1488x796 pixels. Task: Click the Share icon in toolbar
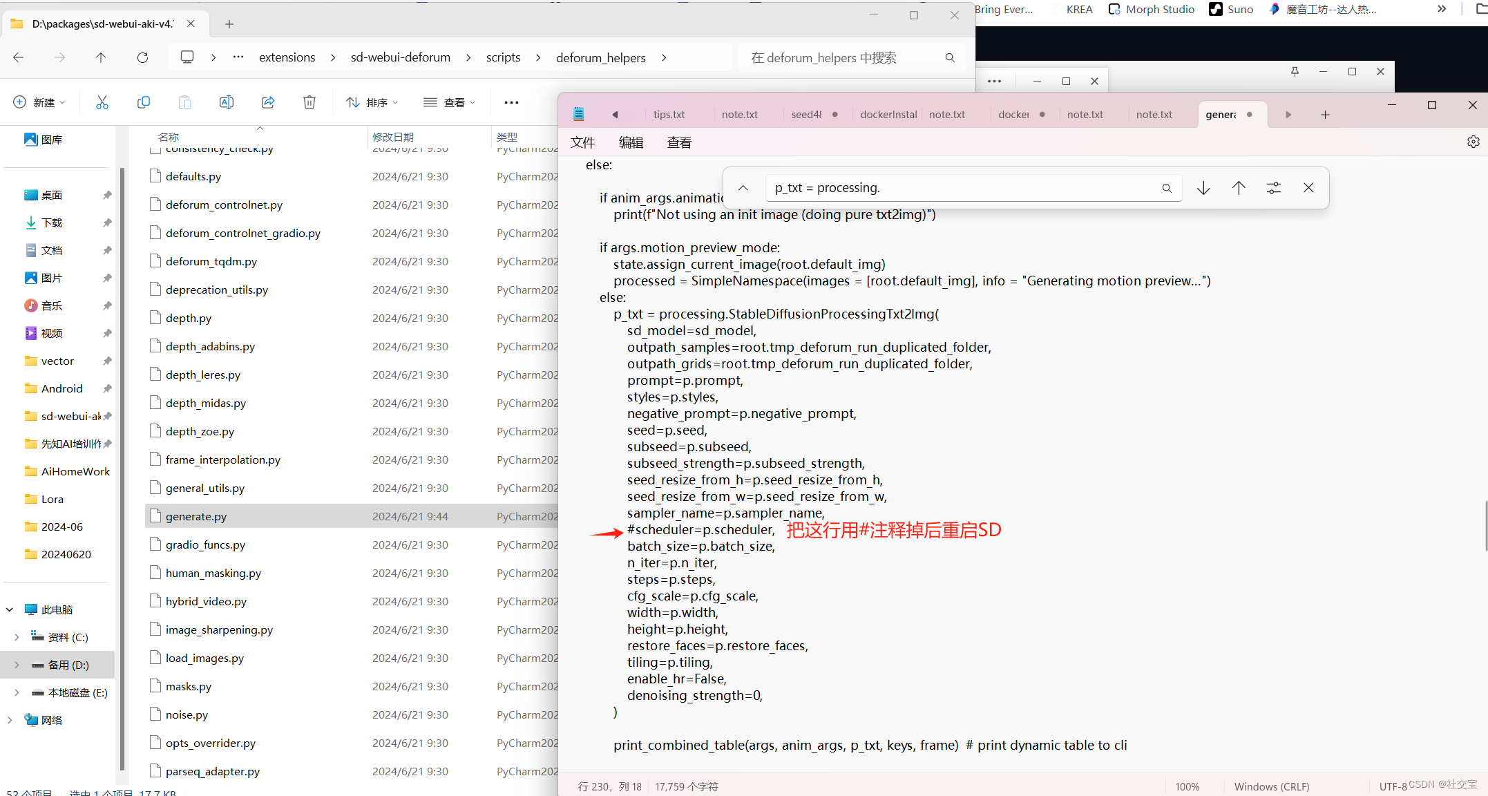pos(268,102)
